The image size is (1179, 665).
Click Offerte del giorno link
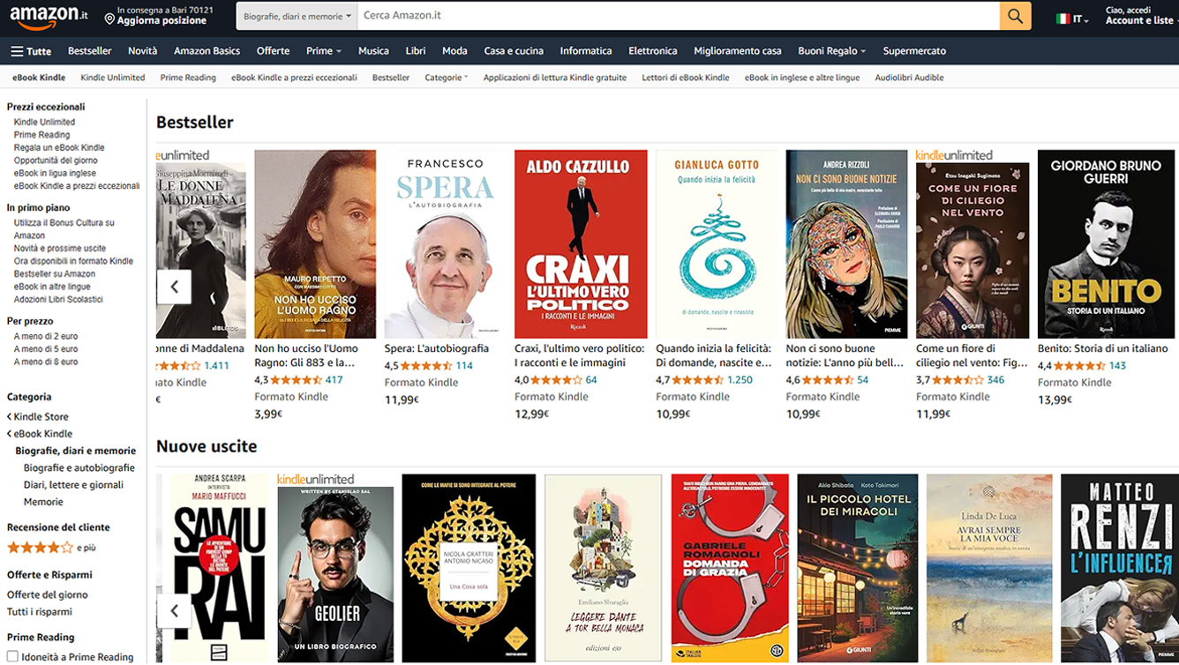pos(48,595)
